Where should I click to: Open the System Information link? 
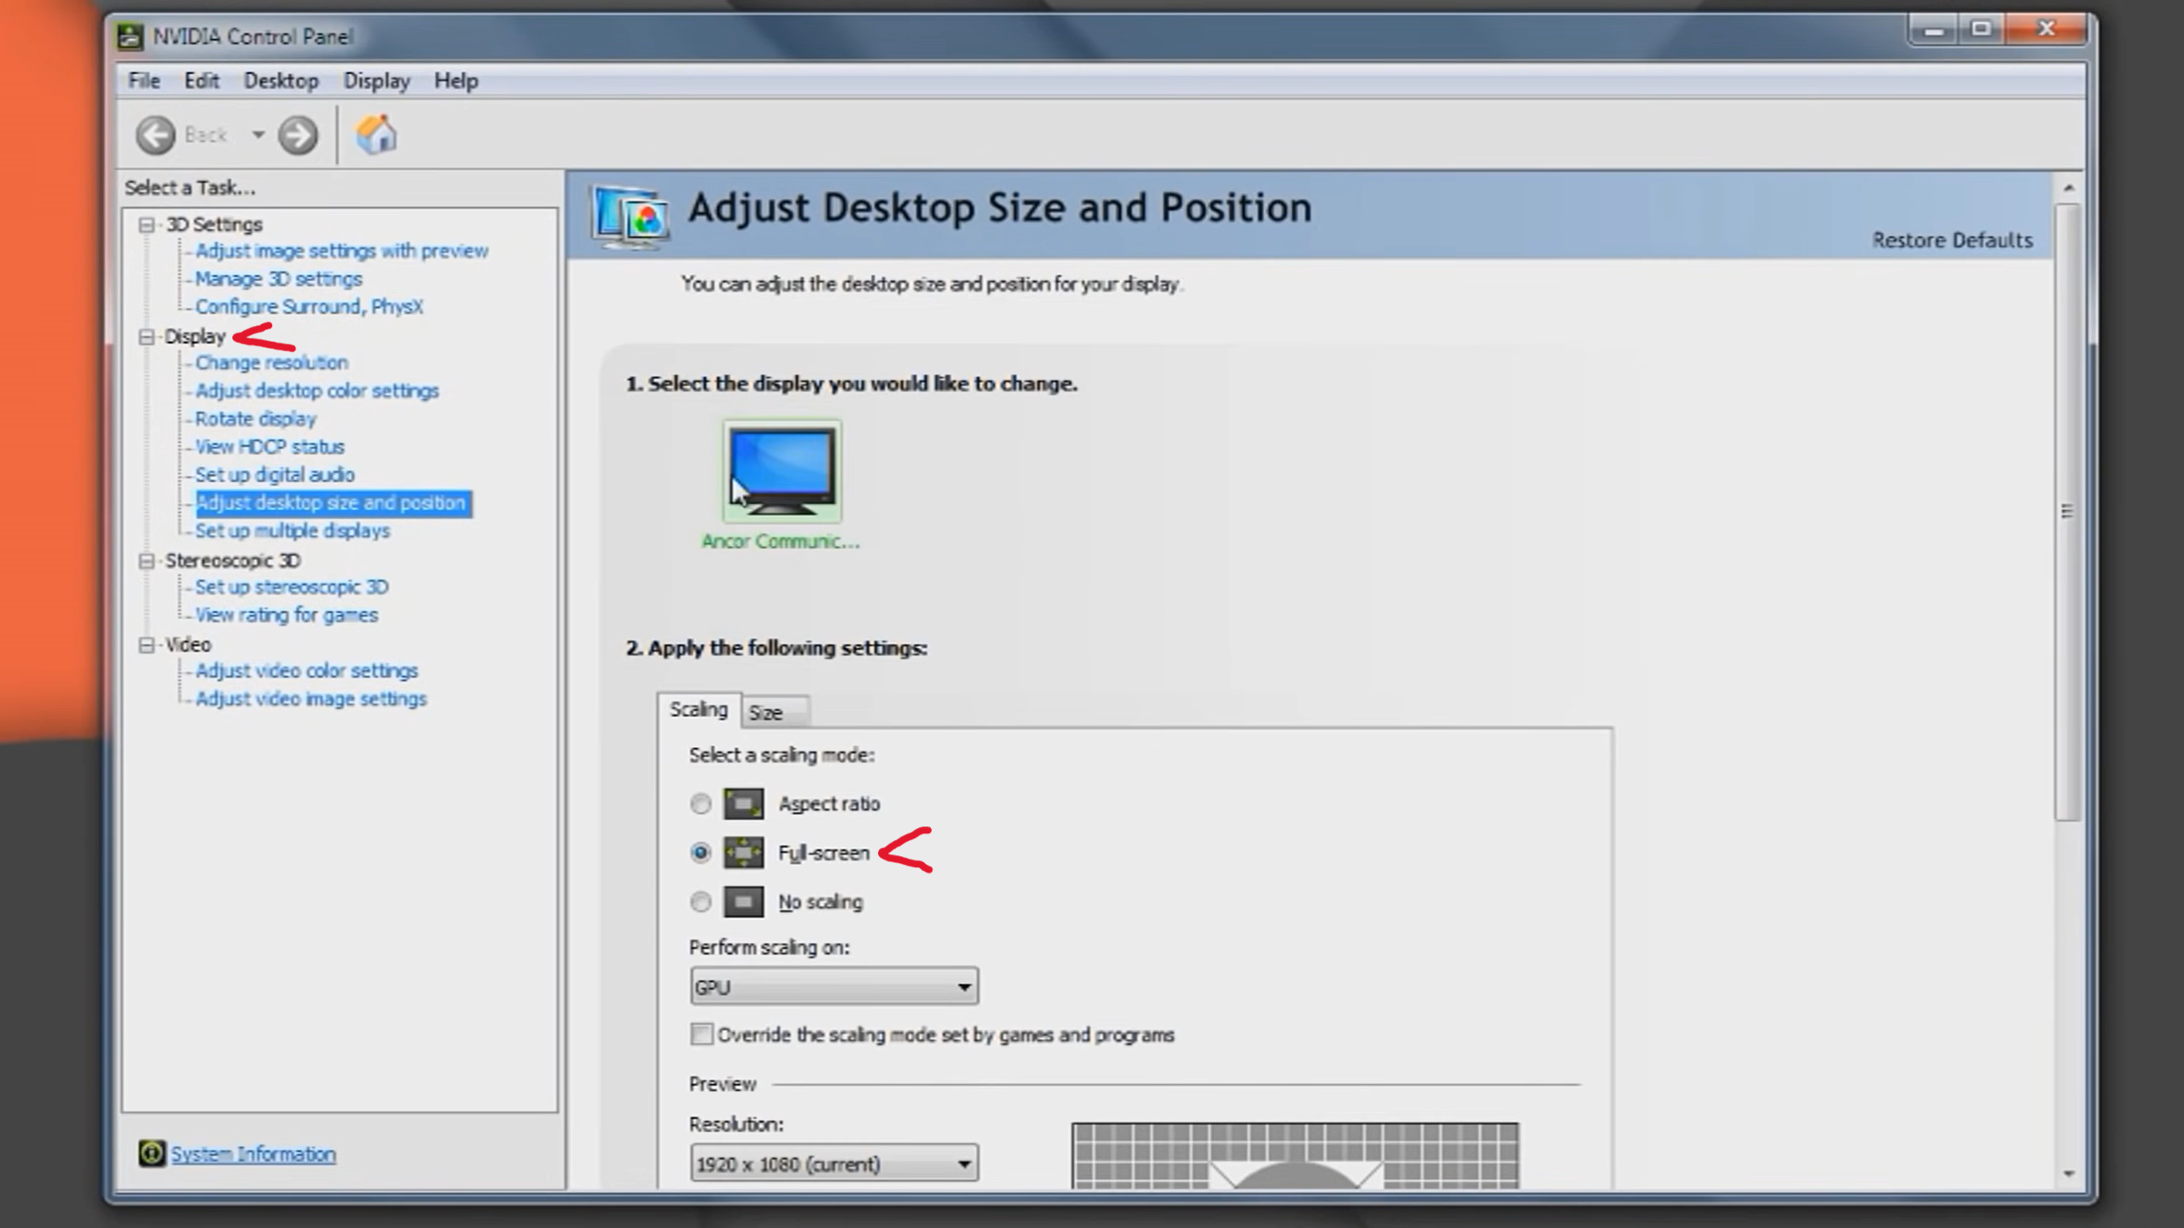[253, 1154]
